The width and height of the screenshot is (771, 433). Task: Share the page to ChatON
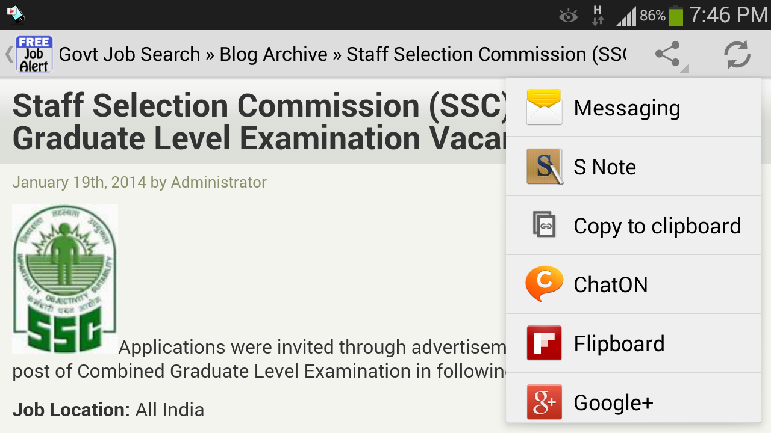(x=611, y=284)
